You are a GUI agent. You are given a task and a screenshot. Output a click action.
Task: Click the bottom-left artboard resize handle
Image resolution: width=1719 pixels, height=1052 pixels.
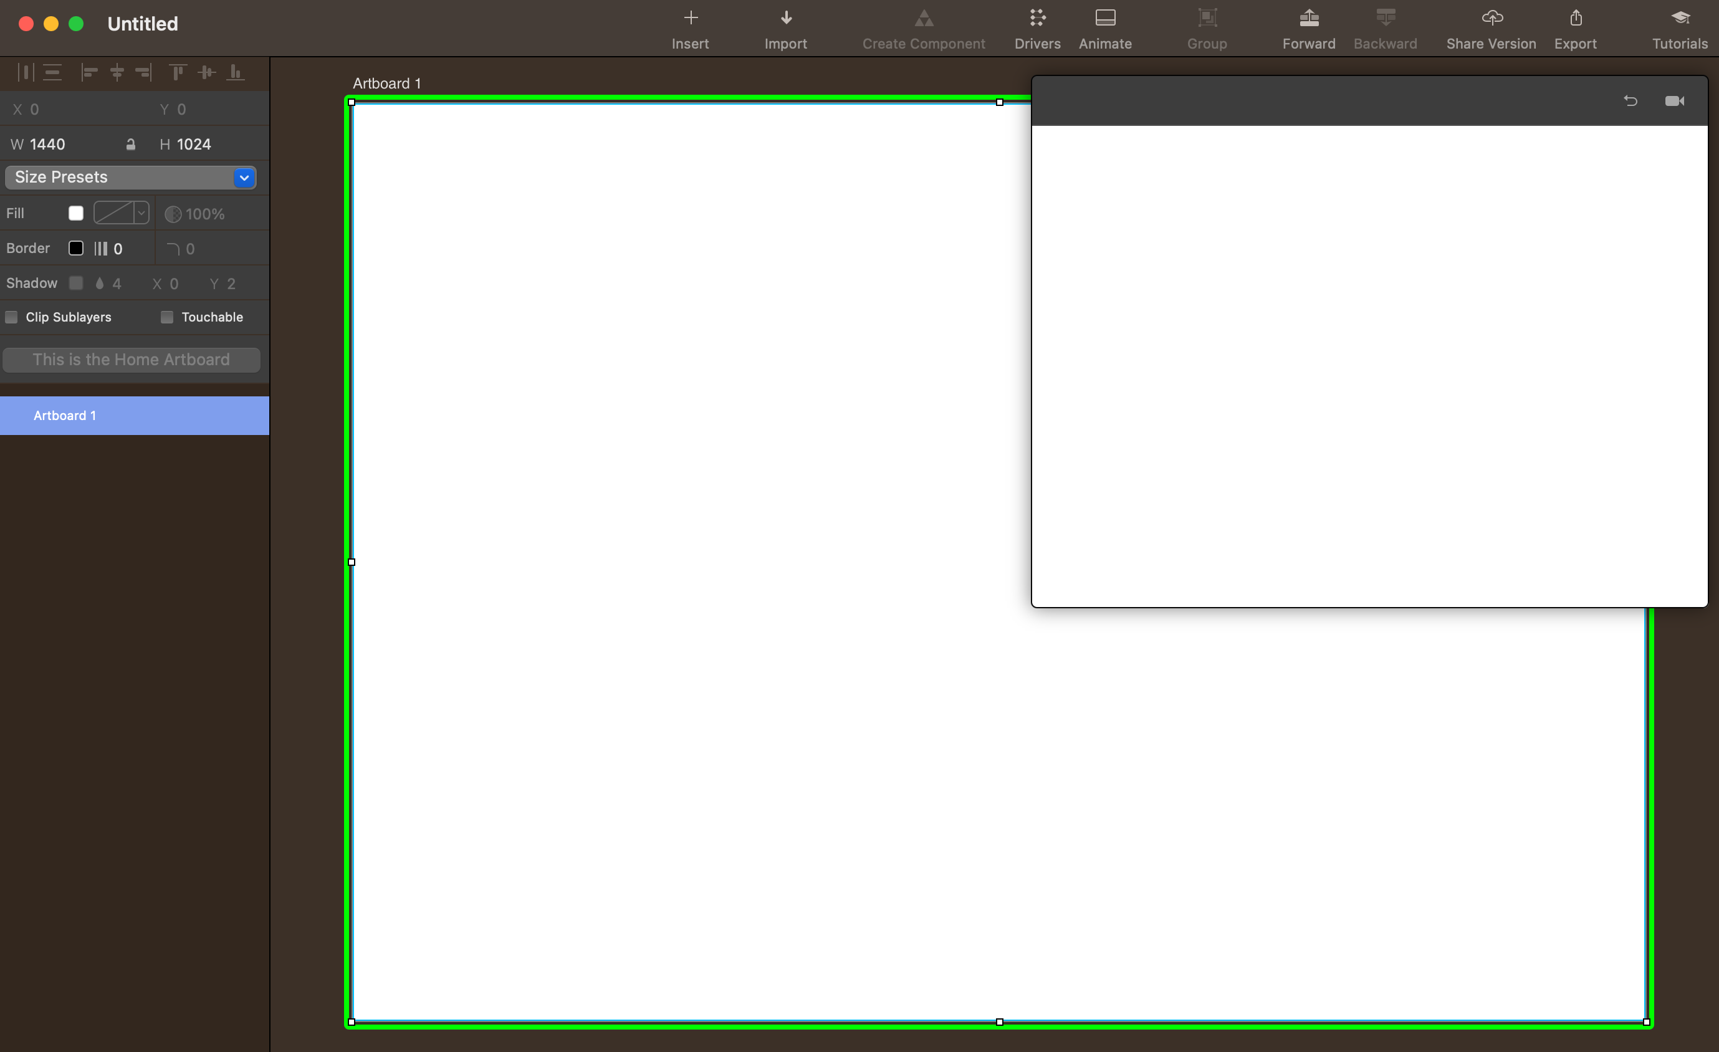[x=352, y=1022]
